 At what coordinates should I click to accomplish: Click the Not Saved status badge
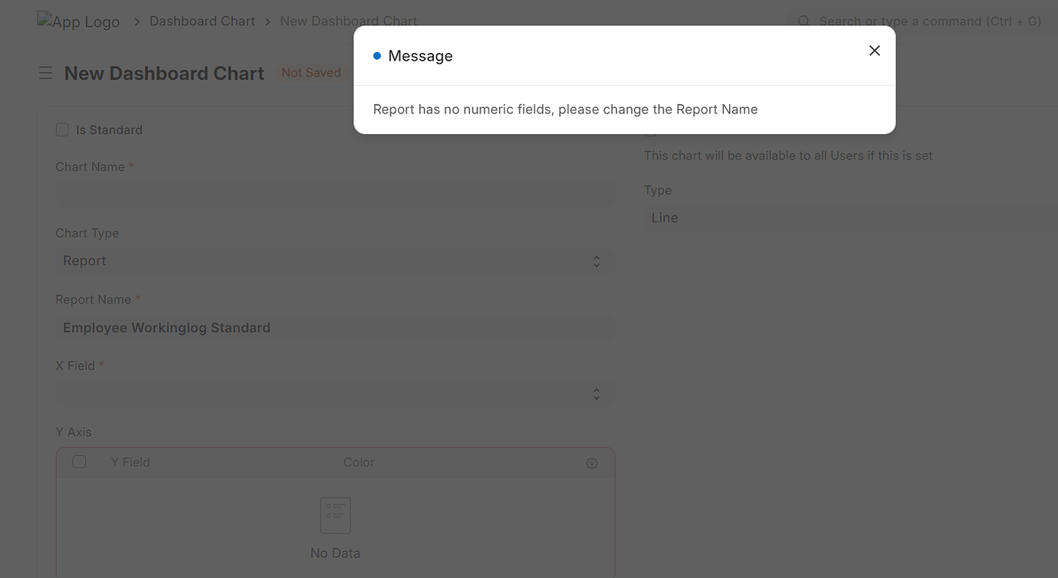coord(310,72)
